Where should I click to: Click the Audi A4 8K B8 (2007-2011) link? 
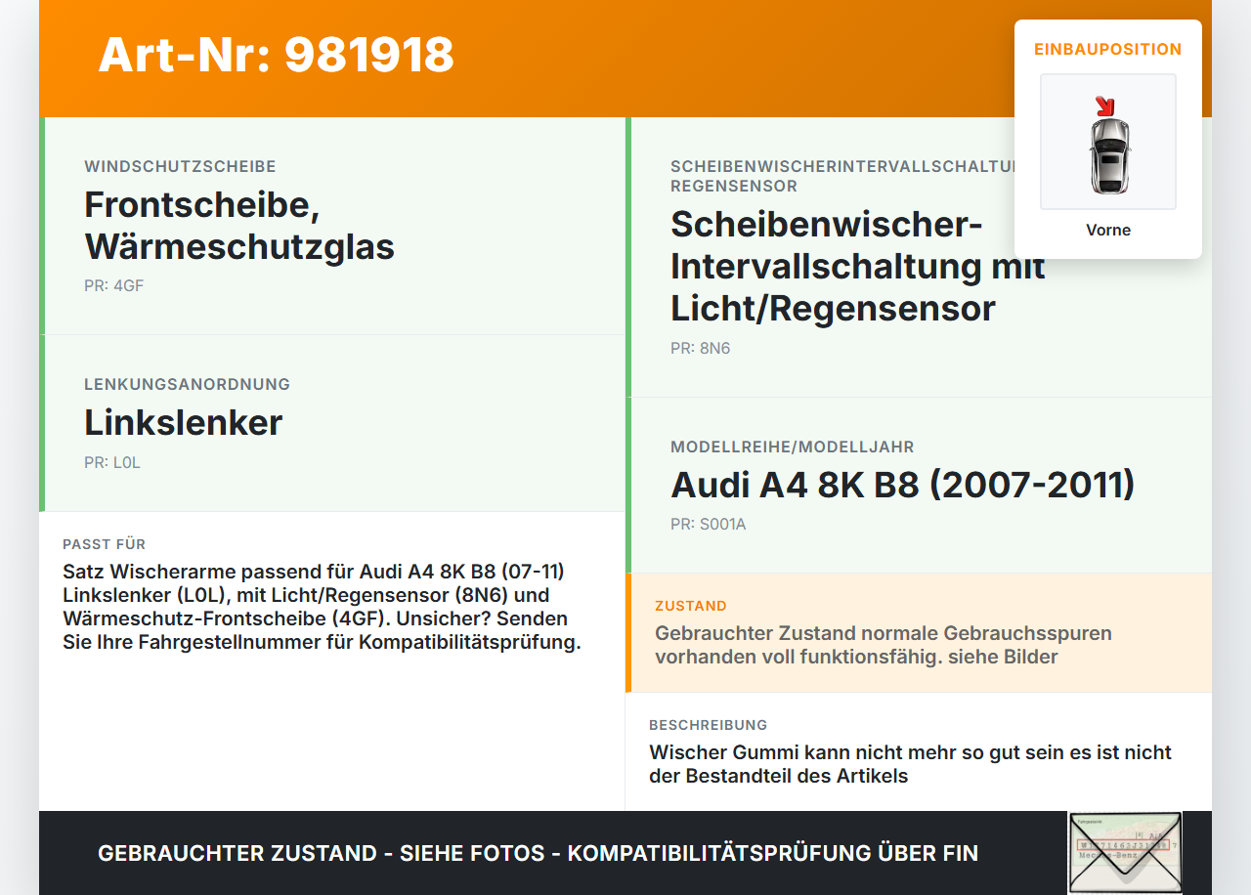coord(902,485)
